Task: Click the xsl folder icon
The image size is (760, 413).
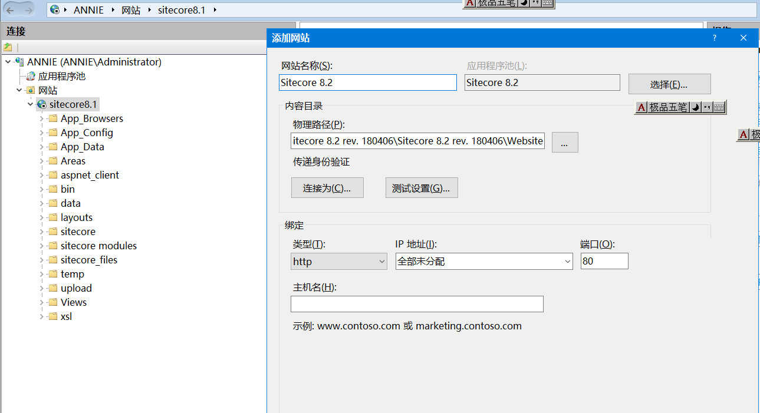Action: click(x=53, y=316)
